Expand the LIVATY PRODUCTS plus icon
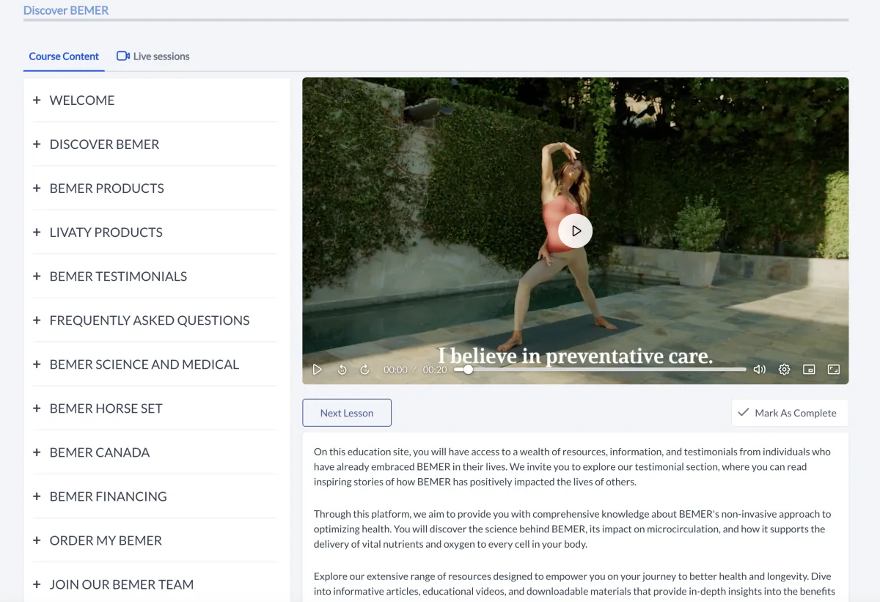 pyautogui.click(x=37, y=232)
